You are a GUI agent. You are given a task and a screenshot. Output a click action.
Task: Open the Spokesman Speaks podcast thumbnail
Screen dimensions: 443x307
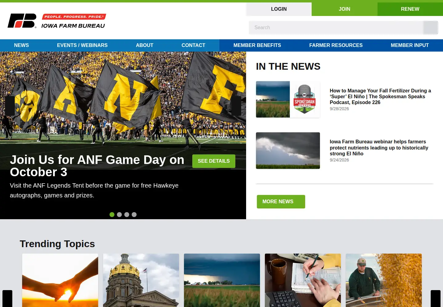[288, 99]
